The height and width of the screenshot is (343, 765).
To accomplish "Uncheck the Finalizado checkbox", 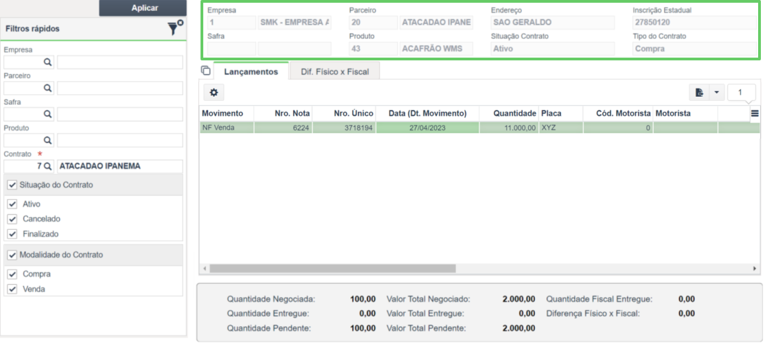I will click(x=12, y=234).
